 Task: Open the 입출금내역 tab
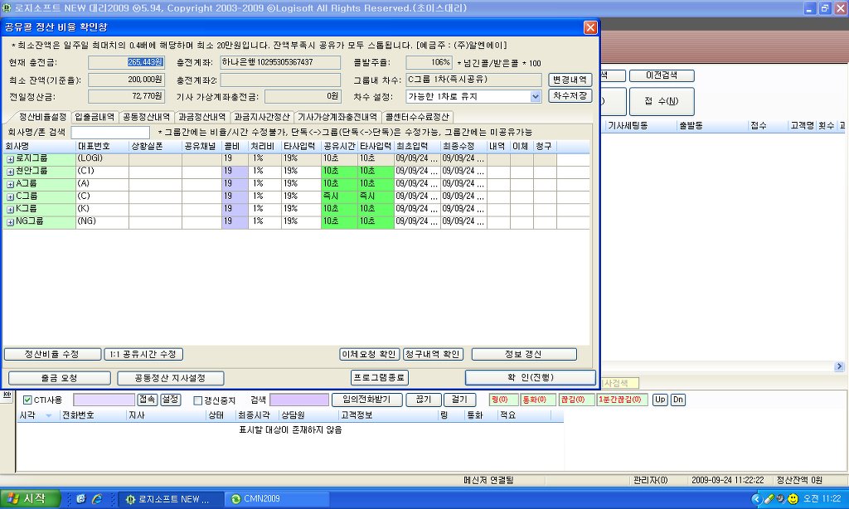[x=95, y=117]
